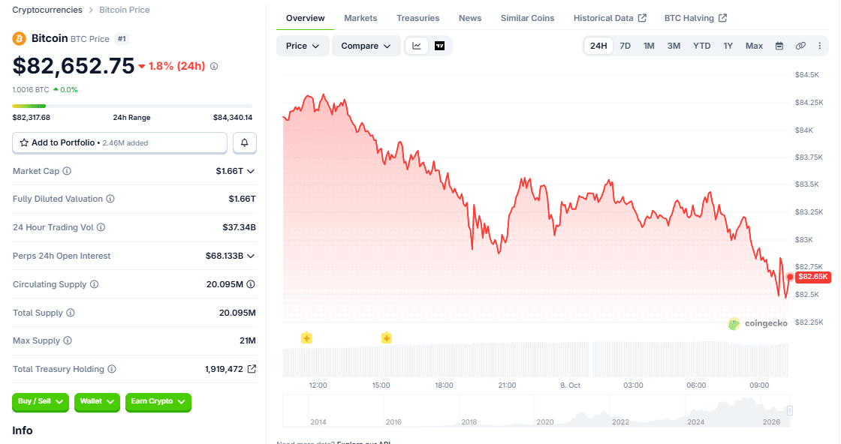The height and width of the screenshot is (444, 841).
Task: Open the calendar date range picker
Action: pos(779,46)
